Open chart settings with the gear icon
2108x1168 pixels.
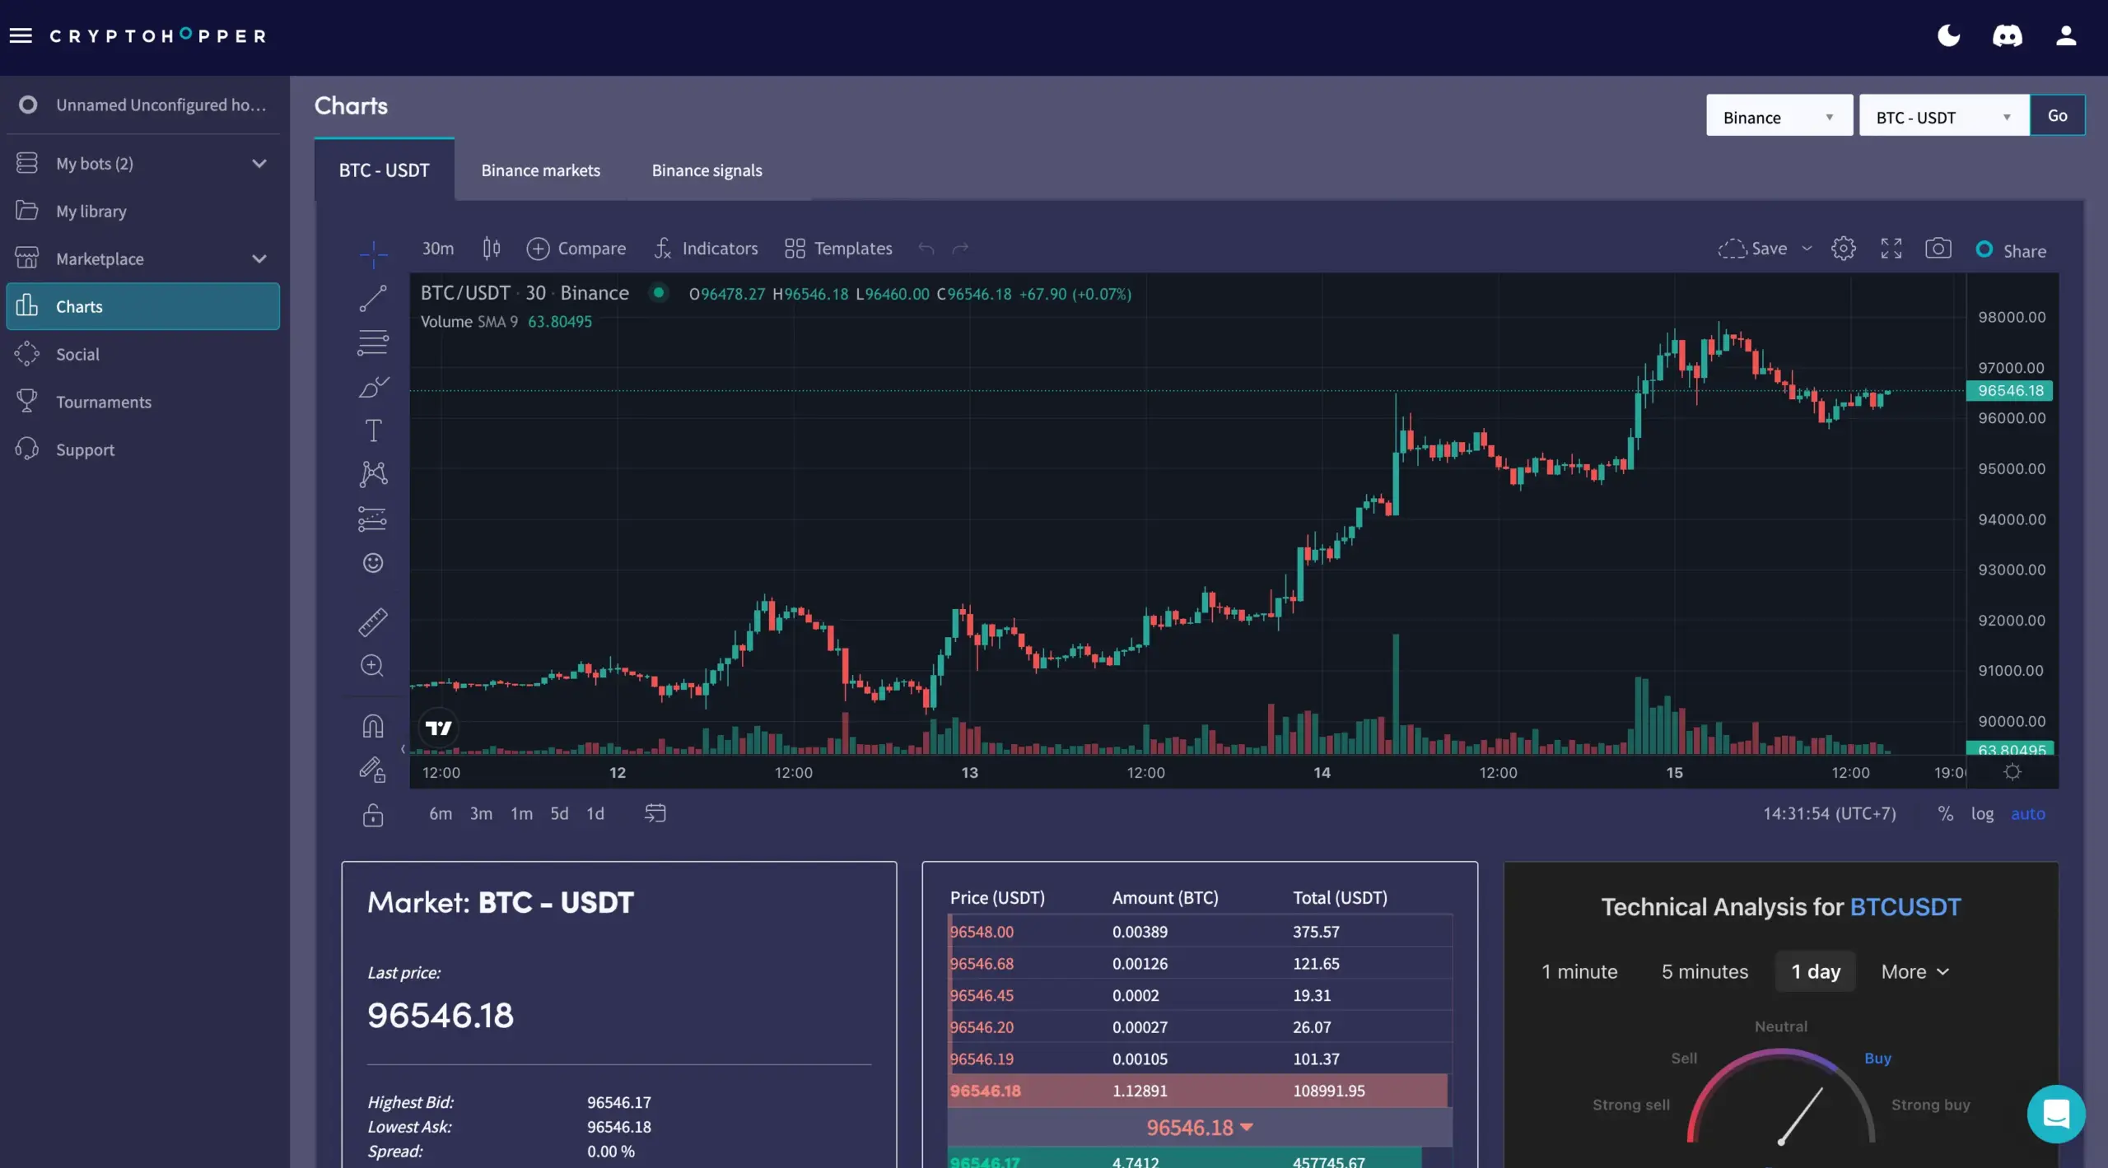[x=1844, y=248]
